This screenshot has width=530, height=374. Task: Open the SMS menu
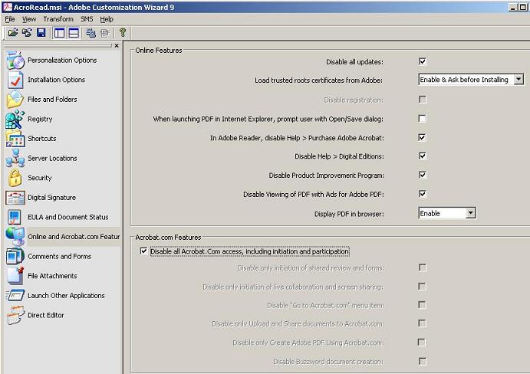click(87, 19)
